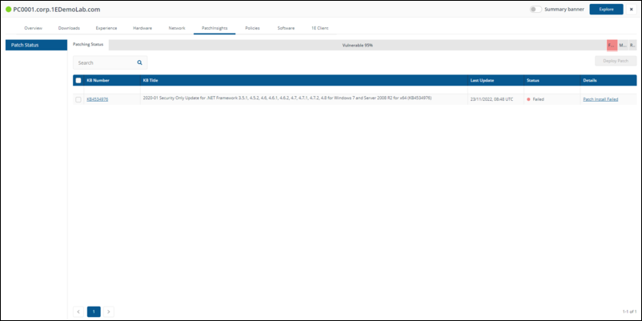Check the select-all checkbox in table header

tap(78, 80)
